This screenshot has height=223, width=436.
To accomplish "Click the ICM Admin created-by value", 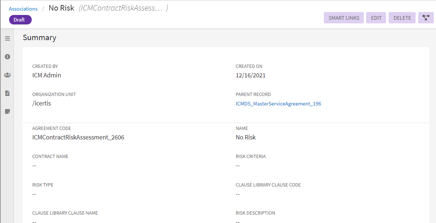I will tap(47, 75).
